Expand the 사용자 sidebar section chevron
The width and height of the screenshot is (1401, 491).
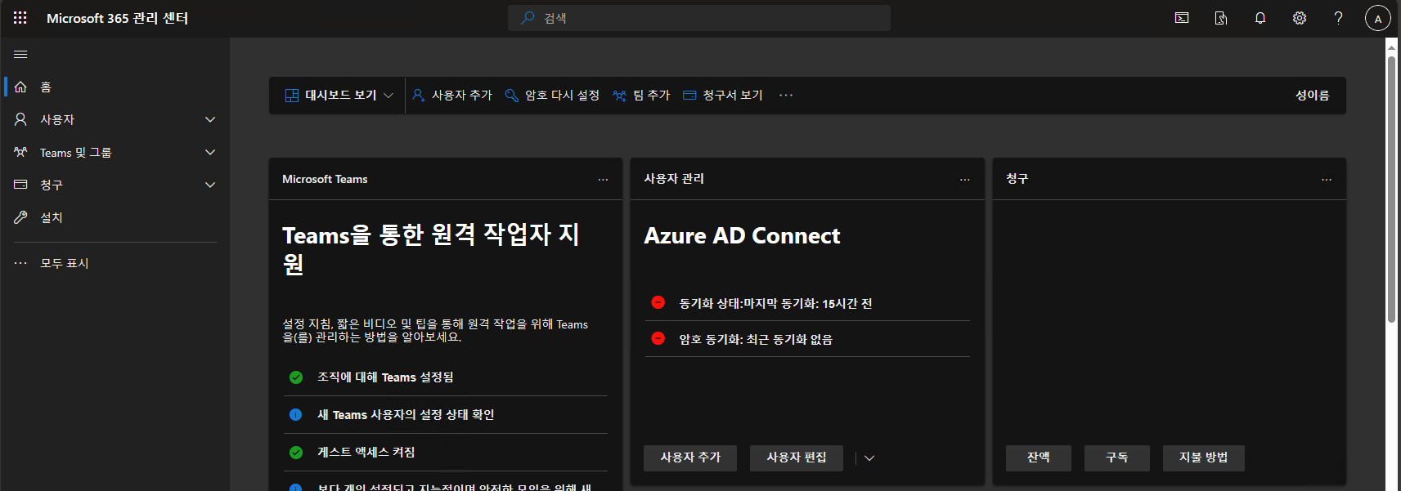pos(210,119)
